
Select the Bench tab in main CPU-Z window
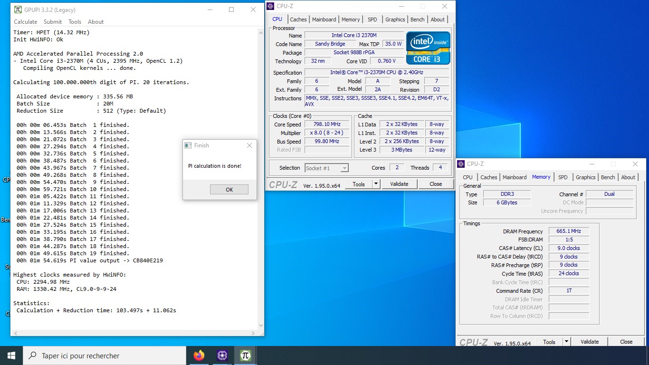(x=418, y=19)
